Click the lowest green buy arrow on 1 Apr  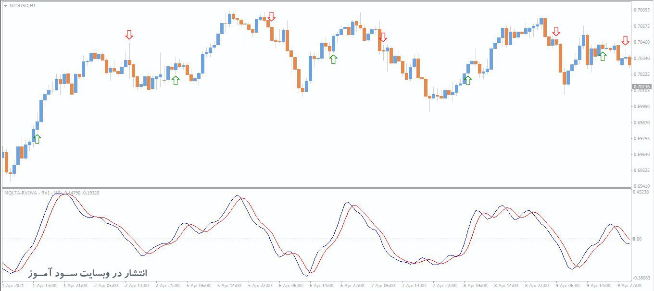37,139
